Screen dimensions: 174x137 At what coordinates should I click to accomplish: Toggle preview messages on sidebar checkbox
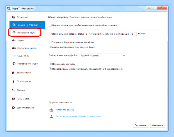[50, 69]
